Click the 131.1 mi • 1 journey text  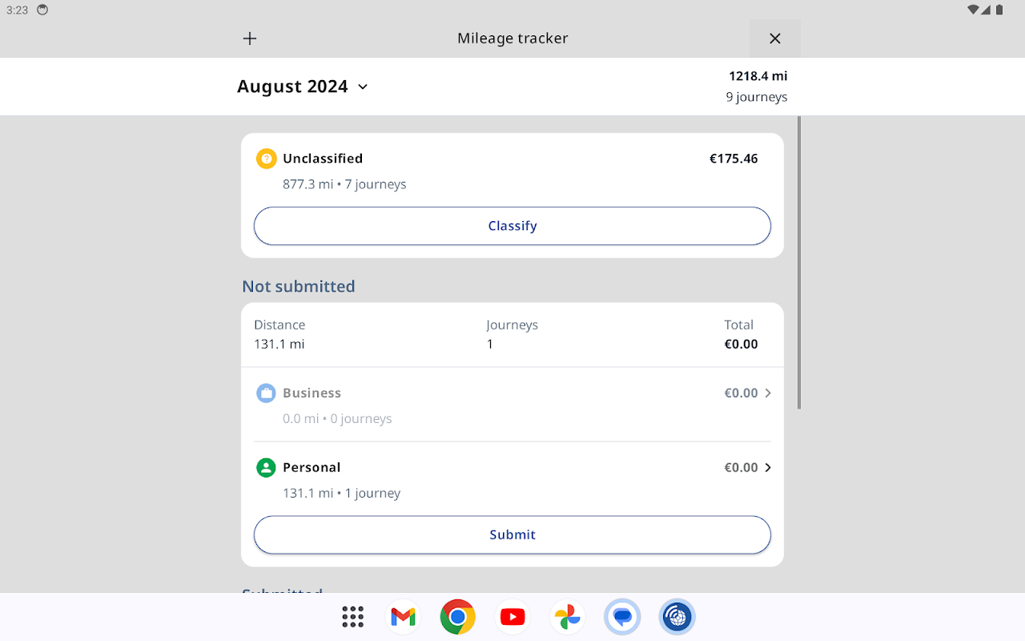[x=341, y=494]
